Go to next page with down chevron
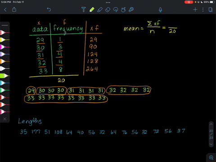 pyautogui.click(x=211, y=144)
